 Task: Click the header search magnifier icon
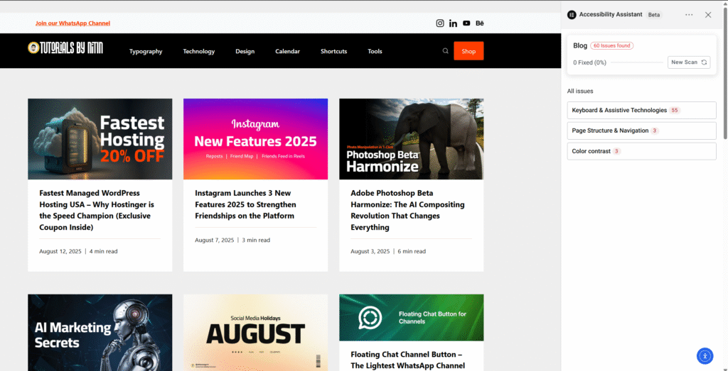click(x=445, y=51)
